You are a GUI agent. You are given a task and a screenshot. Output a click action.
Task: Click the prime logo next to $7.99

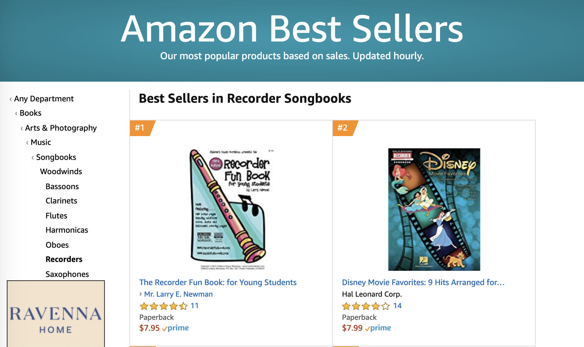pyautogui.click(x=378, y=328)
